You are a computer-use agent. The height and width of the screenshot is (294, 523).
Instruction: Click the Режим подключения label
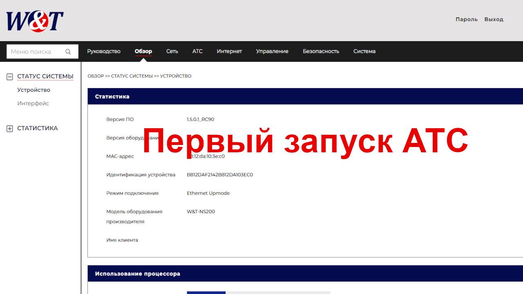pos(132,193)
